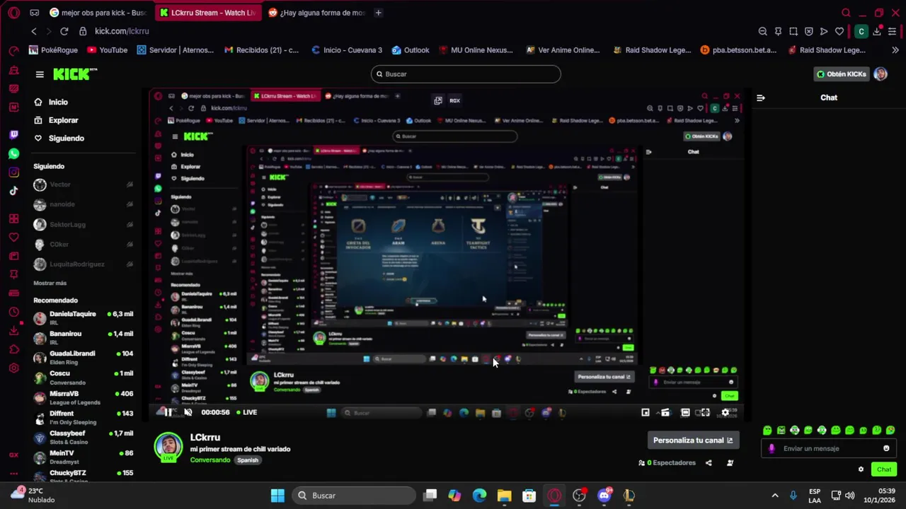Click Obtén KICKs button

click(841, 74)
